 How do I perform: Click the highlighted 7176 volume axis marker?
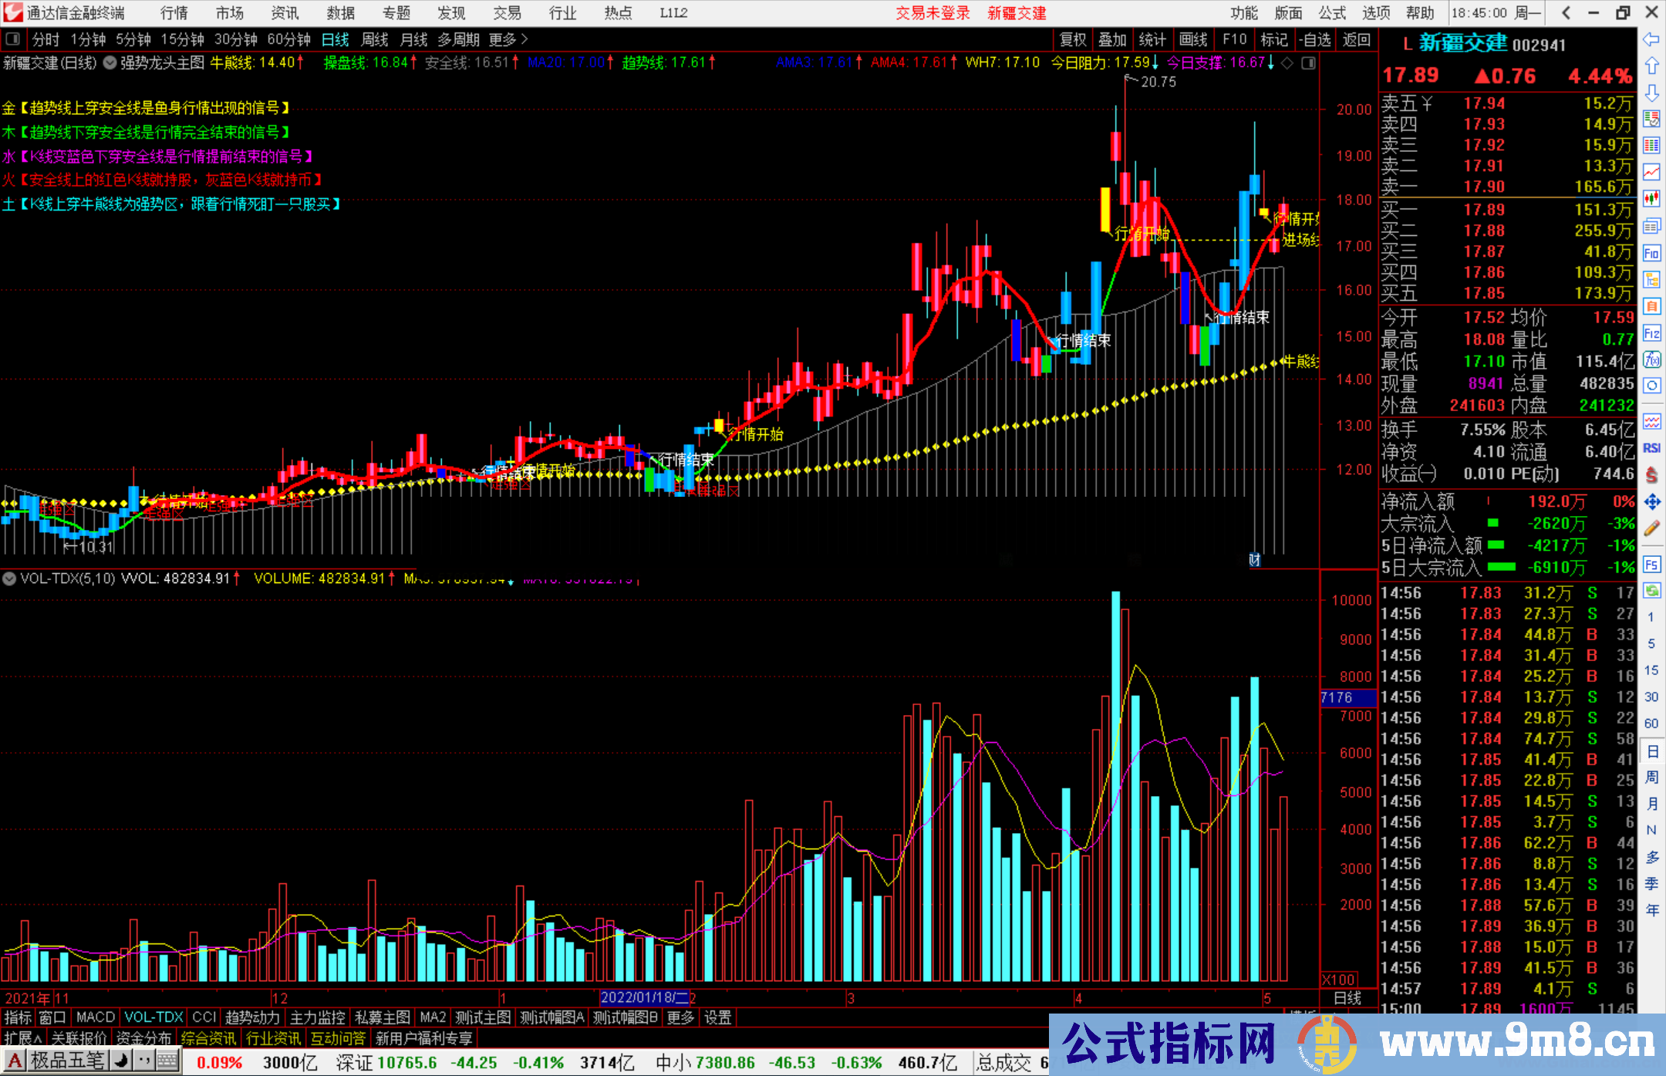(x=1347, y=697)
